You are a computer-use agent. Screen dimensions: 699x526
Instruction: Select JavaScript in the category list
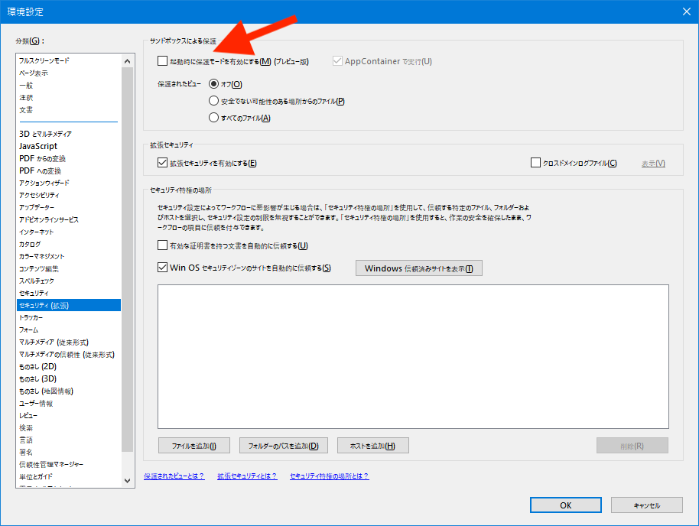38,146
